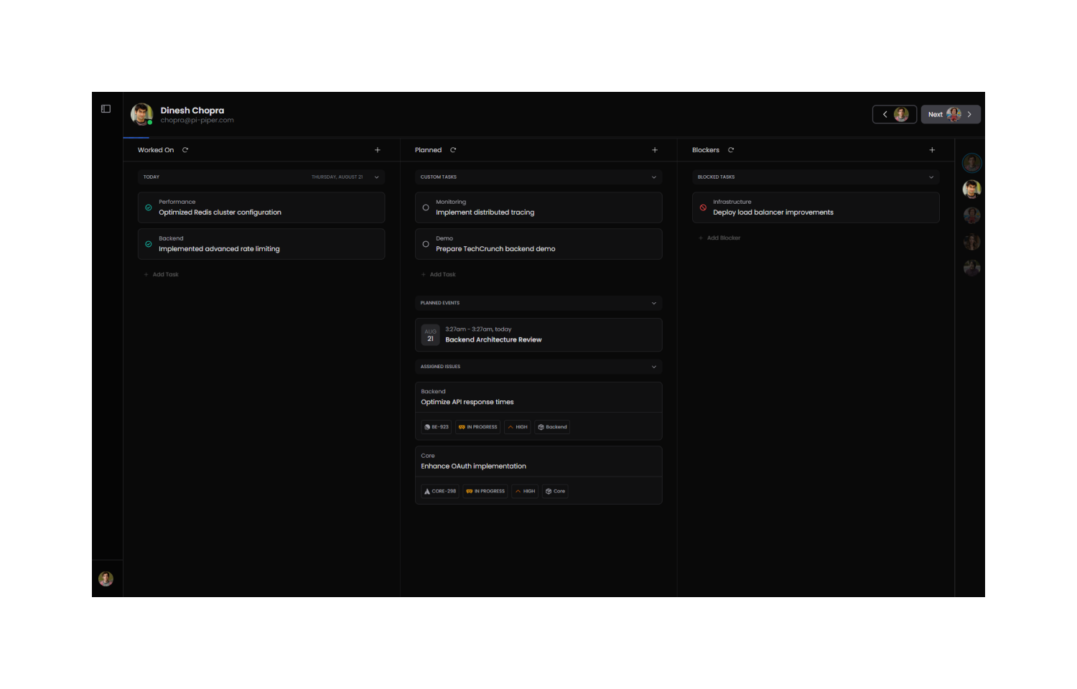This screenshot has width=1077, height=689.
Task: Click the Planned column title
Action: pyautogui.click(x=429, y=150)
